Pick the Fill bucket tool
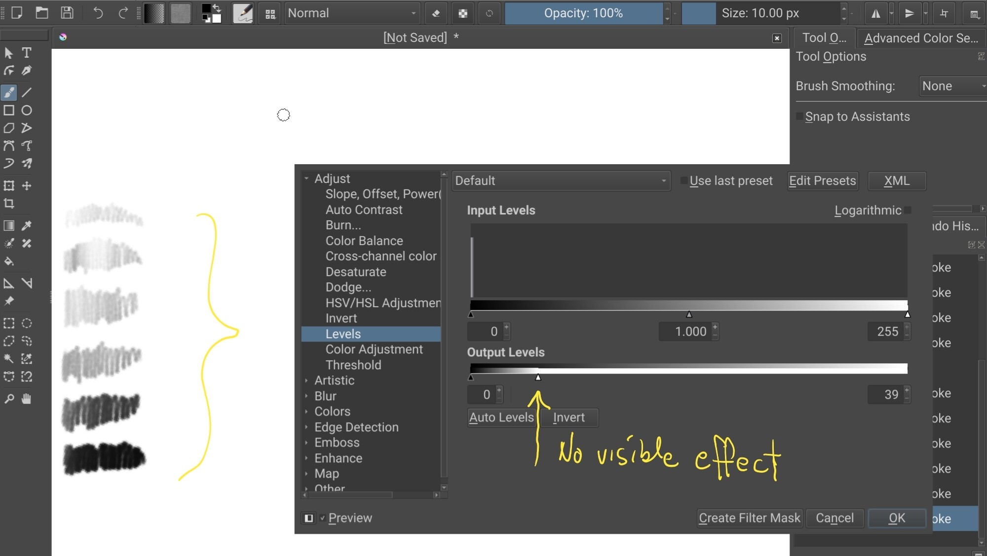This screenshot has width=987, height=556. tap(9, 261)
